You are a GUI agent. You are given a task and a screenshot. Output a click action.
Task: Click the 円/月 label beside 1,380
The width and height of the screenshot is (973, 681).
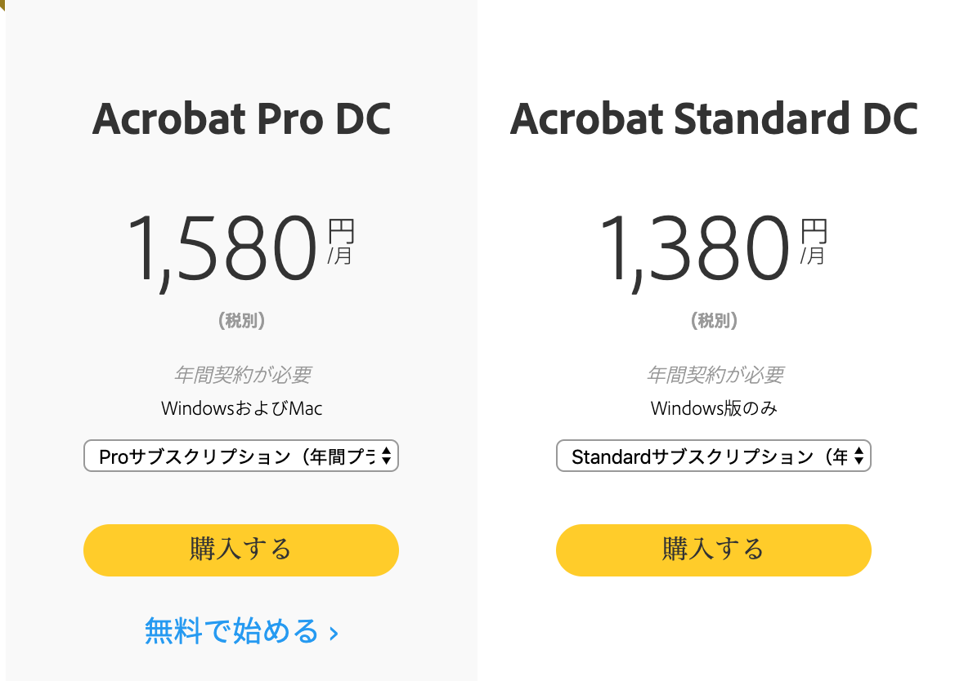[x=814, y=242]
